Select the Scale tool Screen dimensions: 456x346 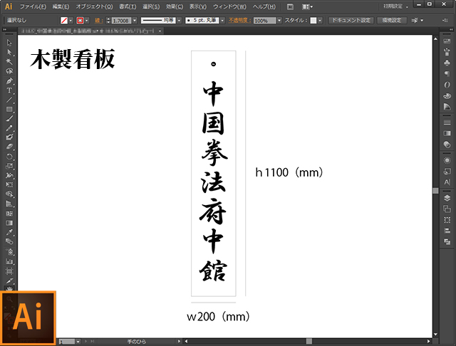[9, 166]
